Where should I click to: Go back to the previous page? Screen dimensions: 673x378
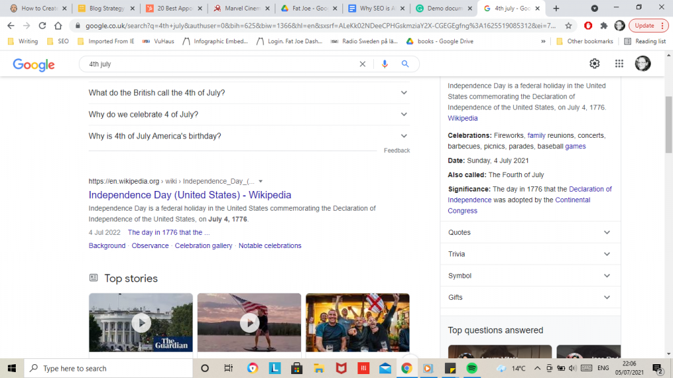click(11, 26)
